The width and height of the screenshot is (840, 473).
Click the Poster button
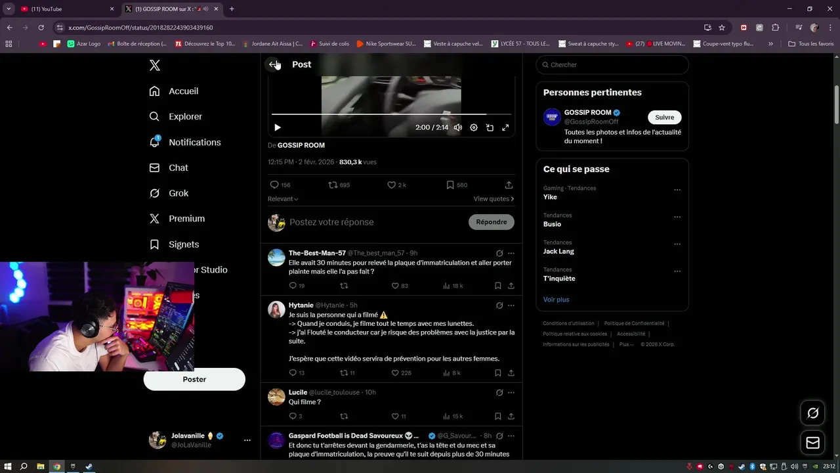coord(194,380)
